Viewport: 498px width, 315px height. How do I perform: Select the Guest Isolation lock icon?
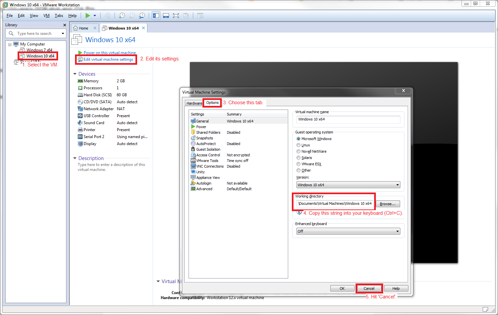click(193, 149)
